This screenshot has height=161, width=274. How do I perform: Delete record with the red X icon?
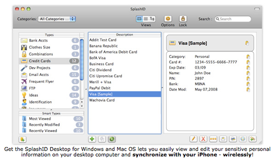coord(203,139)
